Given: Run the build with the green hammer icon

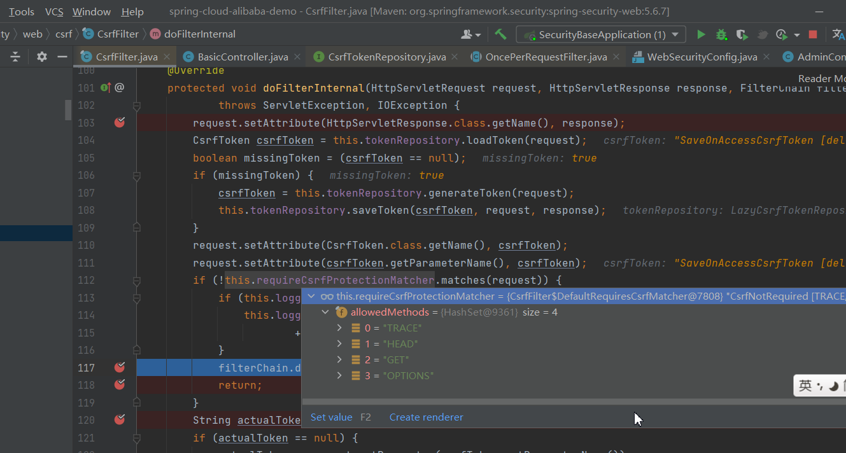Looking at the screenshot, I should [500, 34].
